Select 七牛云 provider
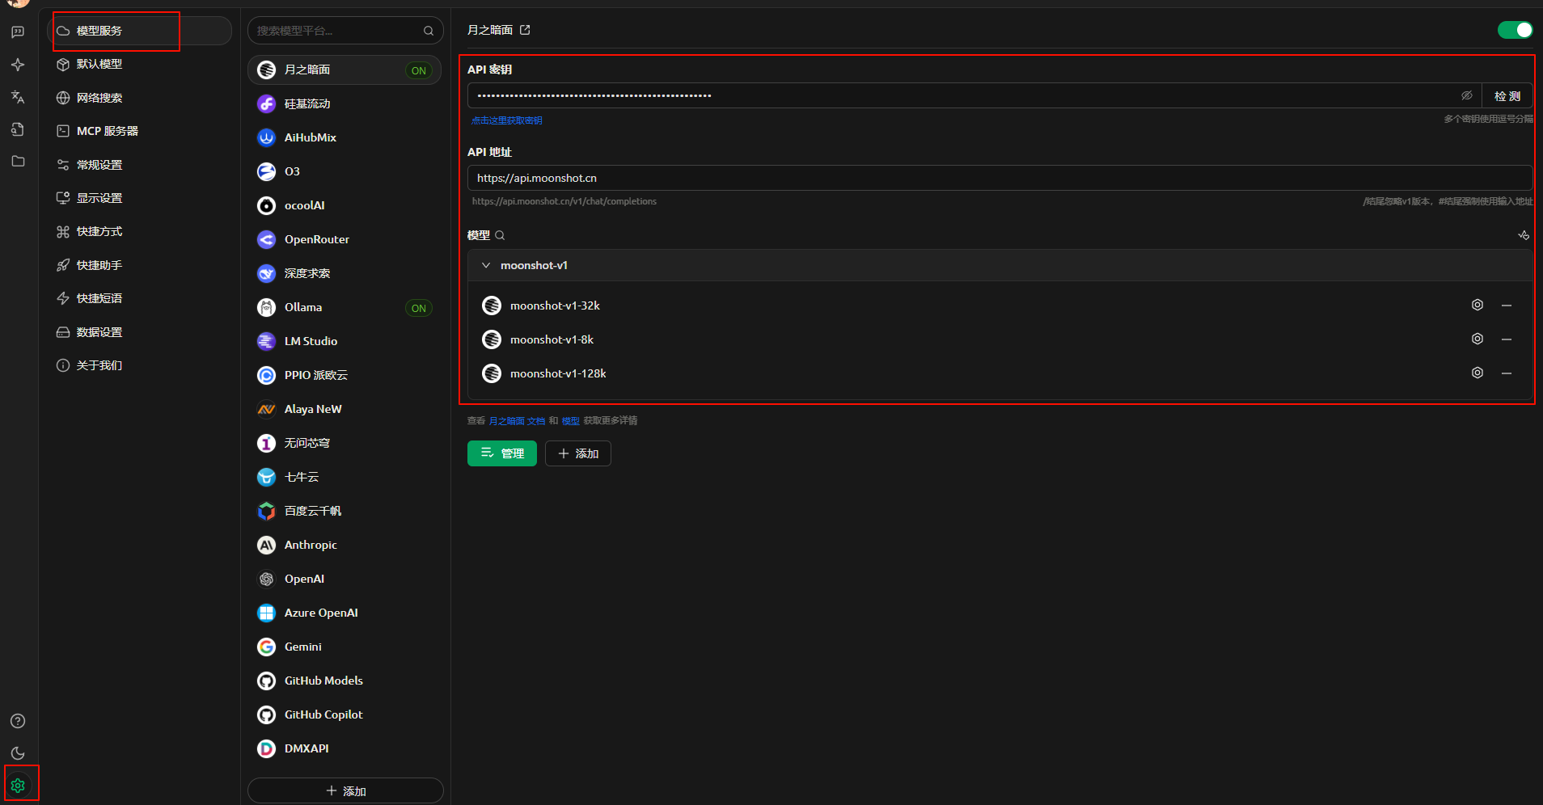Viewport: 1543px width, 805px height. pyautogui.click(x=345, y=477)
